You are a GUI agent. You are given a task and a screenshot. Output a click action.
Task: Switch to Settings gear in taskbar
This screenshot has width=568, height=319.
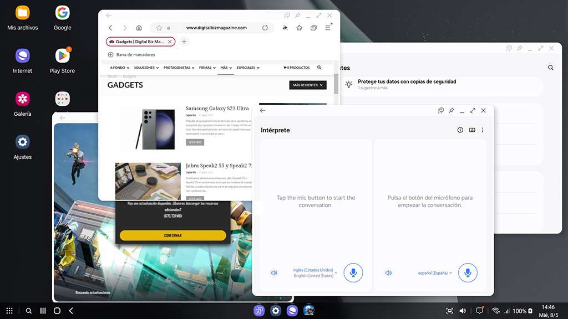pos(276,310)
